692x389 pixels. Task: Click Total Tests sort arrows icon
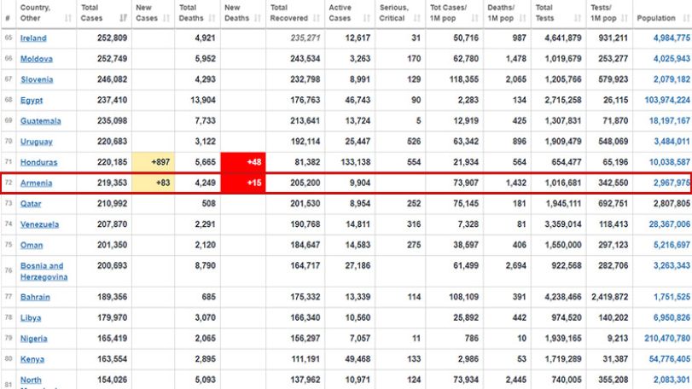tap(578, 18)
